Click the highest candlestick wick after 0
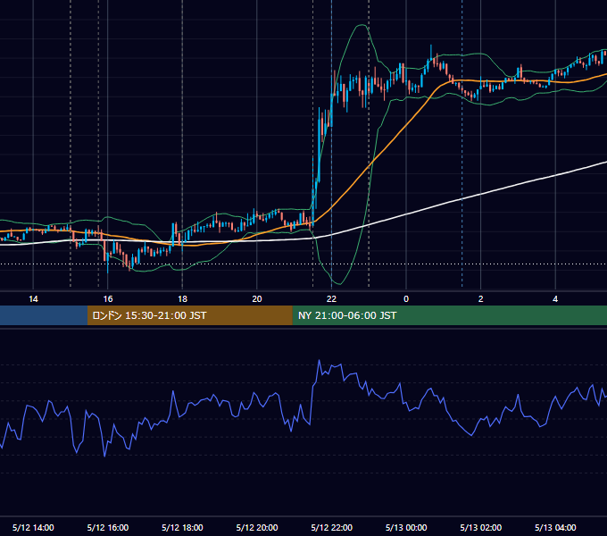This screenshot has height=536, width=607. (x=431, y=50)
